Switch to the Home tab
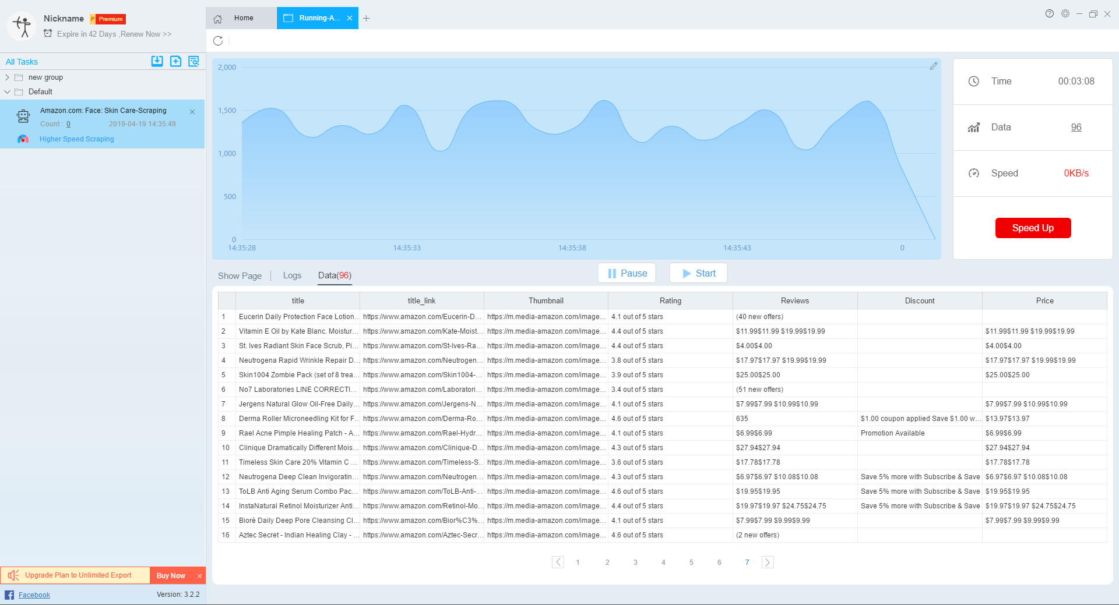The image size is (1119, 605). [241, 18]
